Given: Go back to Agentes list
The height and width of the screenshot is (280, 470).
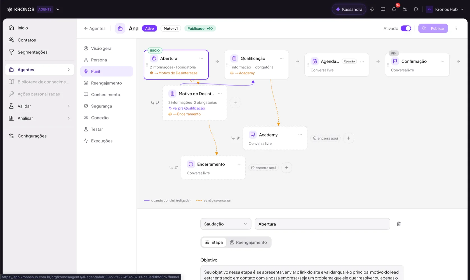Looking at the screenshot, I should (95, 28).
